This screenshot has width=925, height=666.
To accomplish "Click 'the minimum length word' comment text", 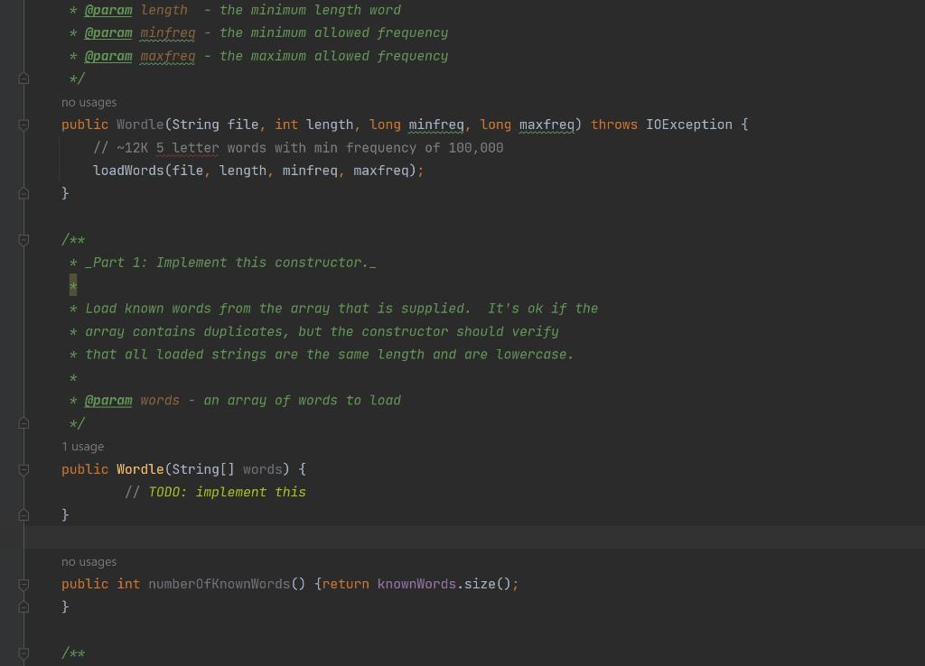I will pos(310,10).
